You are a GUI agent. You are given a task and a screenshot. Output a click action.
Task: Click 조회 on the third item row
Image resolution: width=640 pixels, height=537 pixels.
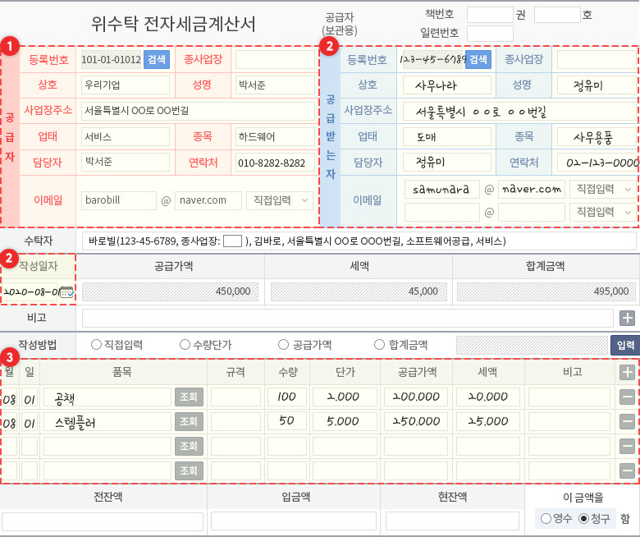click(189, 447)
